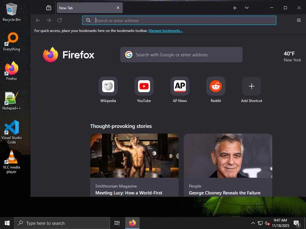Click the People source label
Viewport: 306px width, 229px height.
[x=195, y=186]
